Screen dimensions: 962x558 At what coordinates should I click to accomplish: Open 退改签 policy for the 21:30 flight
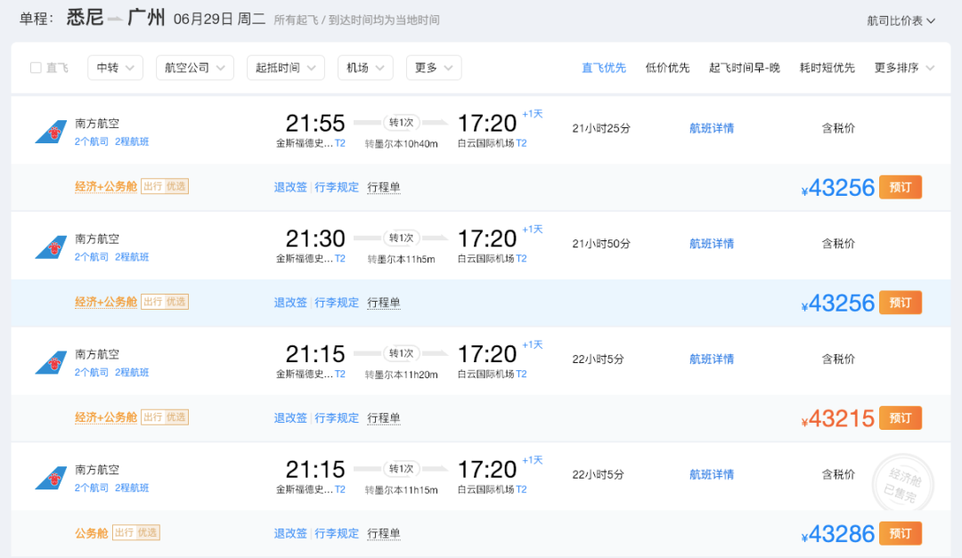pos(290,303)
